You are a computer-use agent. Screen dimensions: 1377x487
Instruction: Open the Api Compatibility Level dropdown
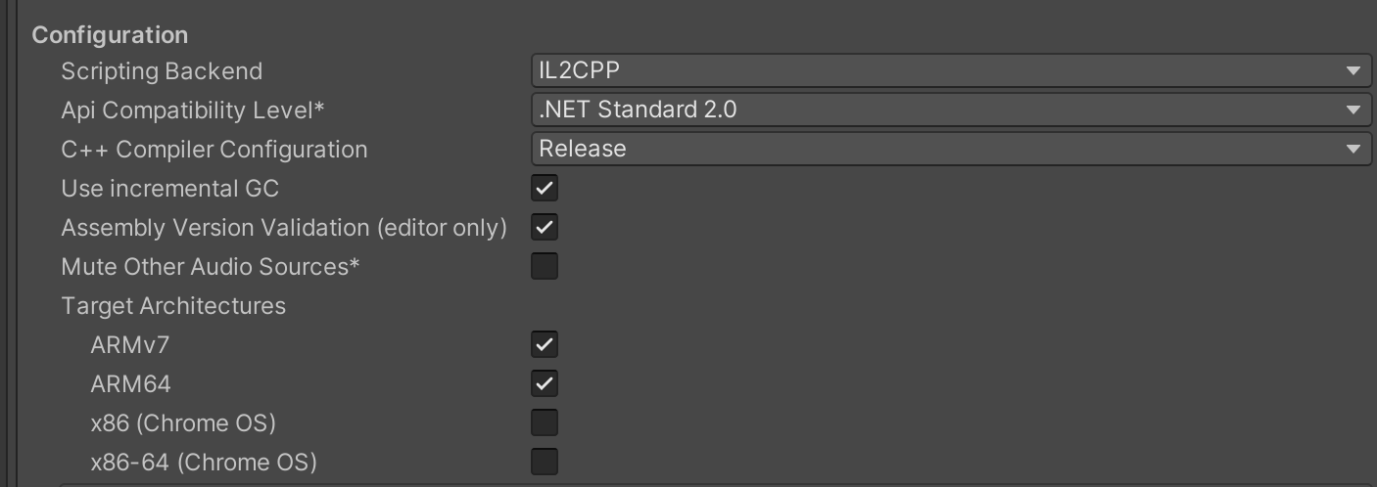[x=950, y=110]
